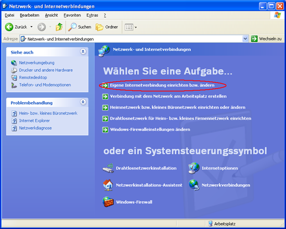Click the Wechseln zu go button
This screenshot has height=229, width=286.
[266, 39]
